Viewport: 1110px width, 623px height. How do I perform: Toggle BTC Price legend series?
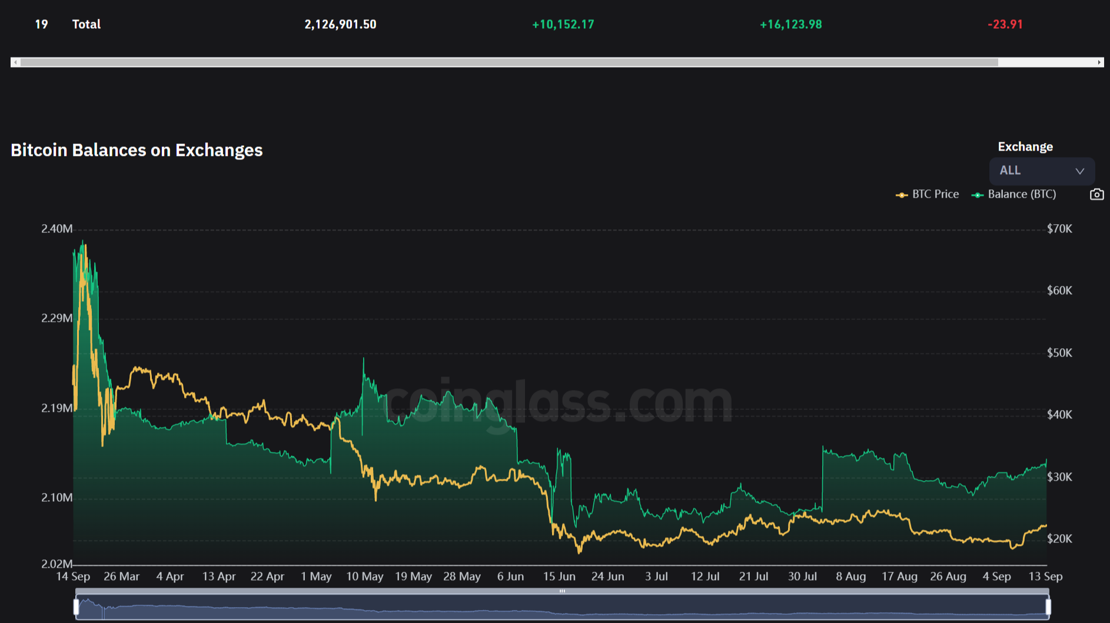point(927,194)
